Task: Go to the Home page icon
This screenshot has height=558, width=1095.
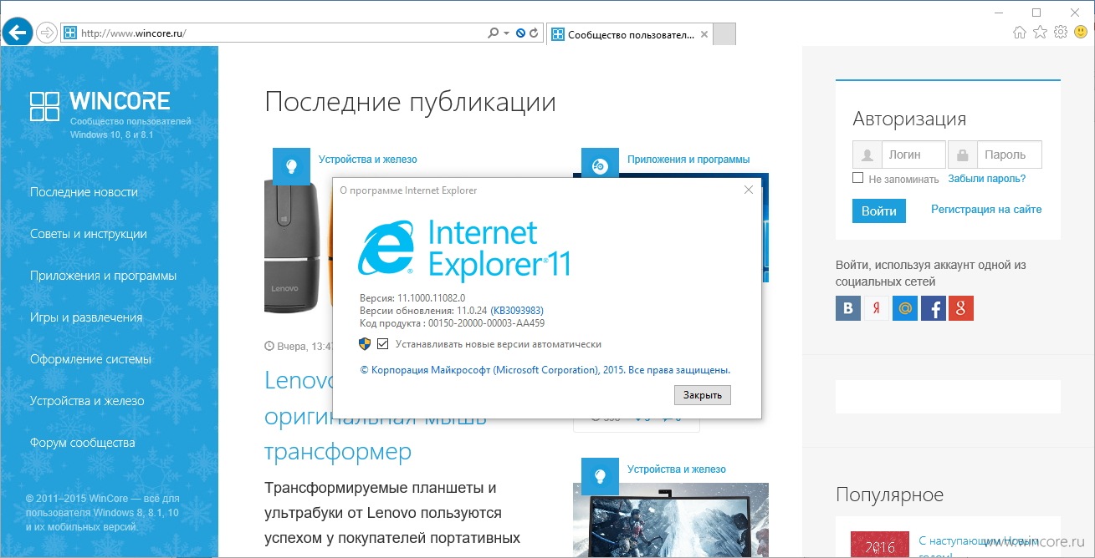Action: (x=1020, y=33)
